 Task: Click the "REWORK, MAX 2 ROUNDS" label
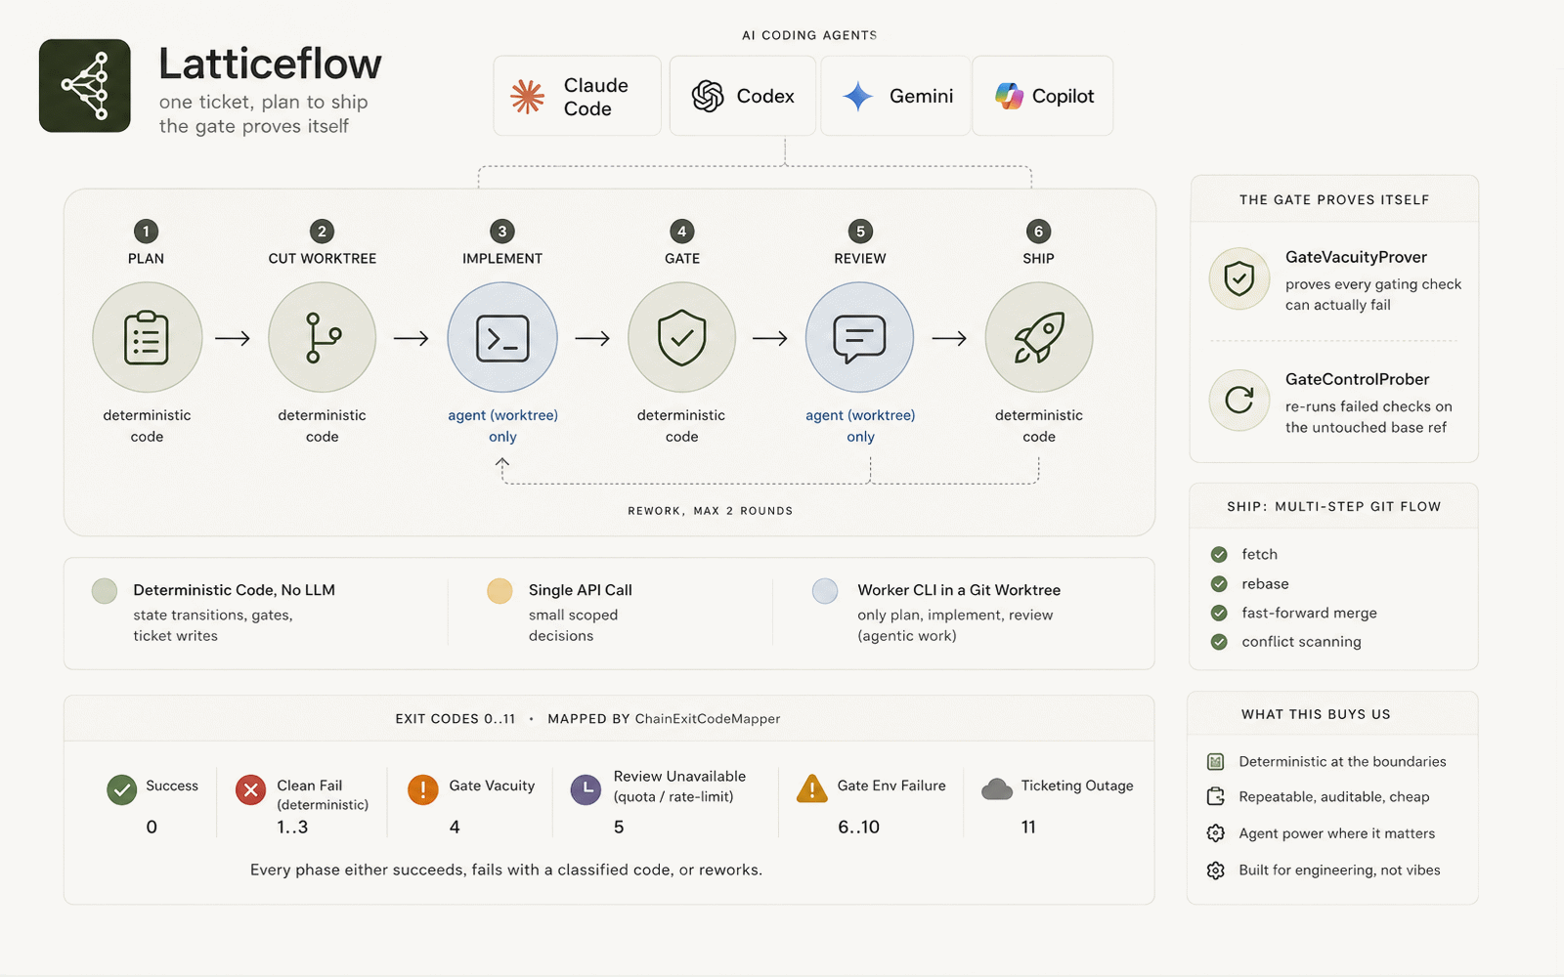[711, 511]
